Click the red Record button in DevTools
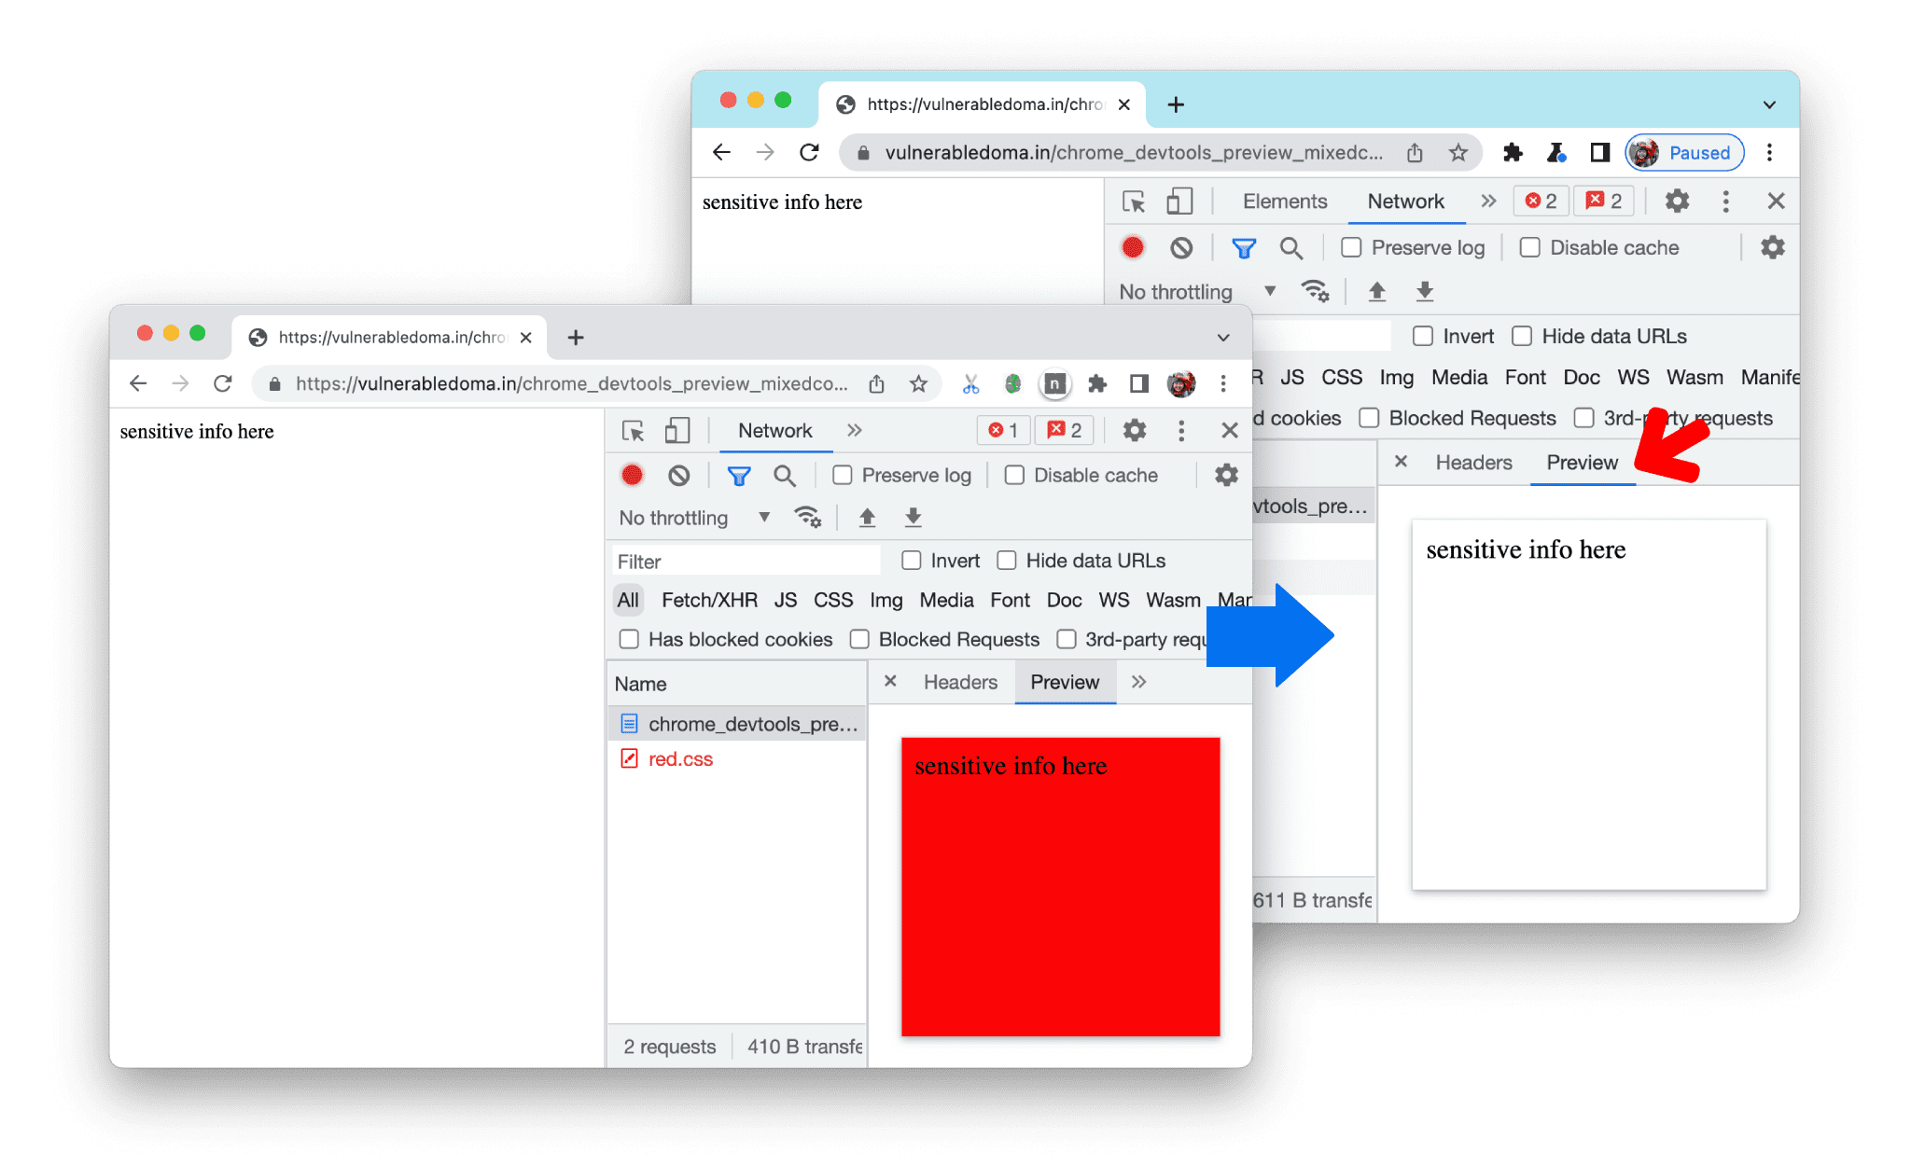 tap(631, 475)
